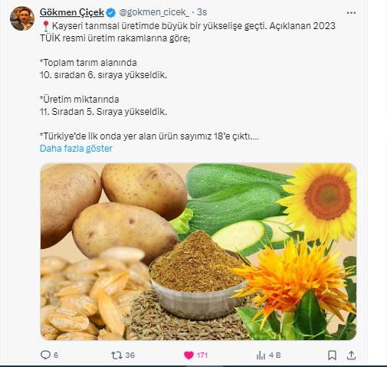Toggle the bookmark icon on this tweet
This screenshot has width=387, height=367.
tap(332, 356)
